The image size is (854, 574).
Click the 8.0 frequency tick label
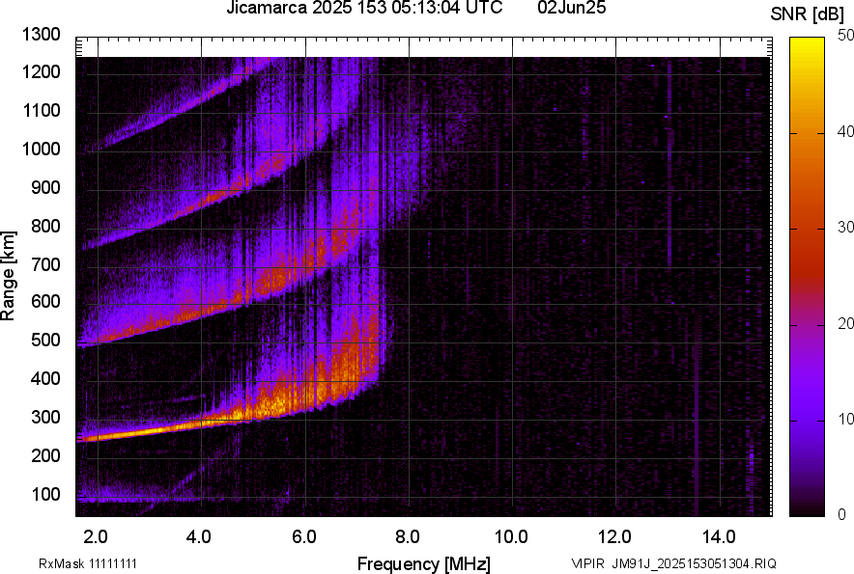point(407,537)
